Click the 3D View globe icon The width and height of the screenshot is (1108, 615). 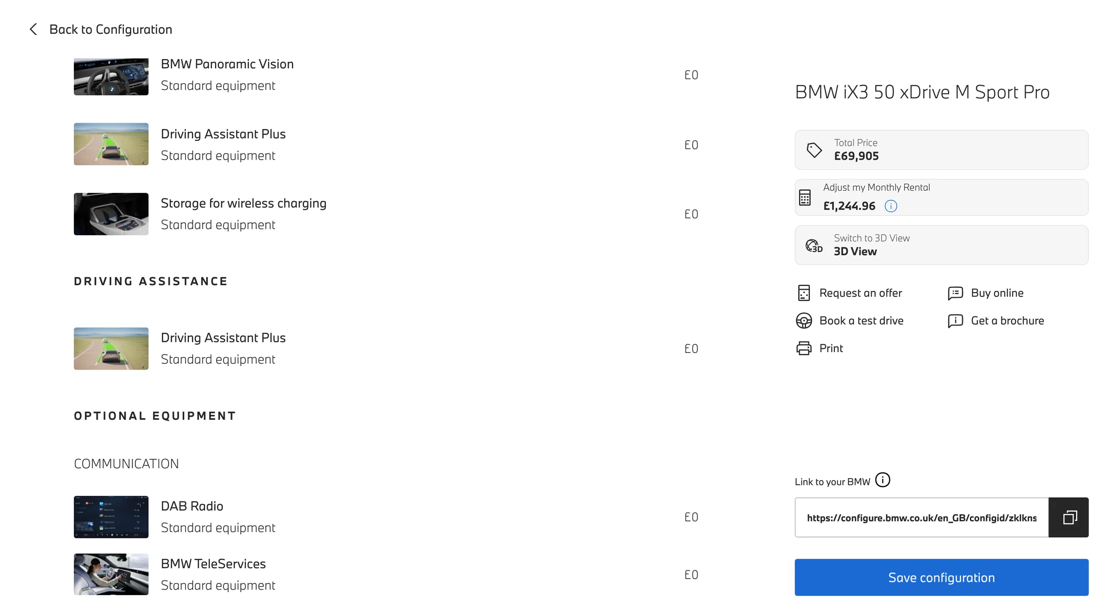click(x=814, y=245)
